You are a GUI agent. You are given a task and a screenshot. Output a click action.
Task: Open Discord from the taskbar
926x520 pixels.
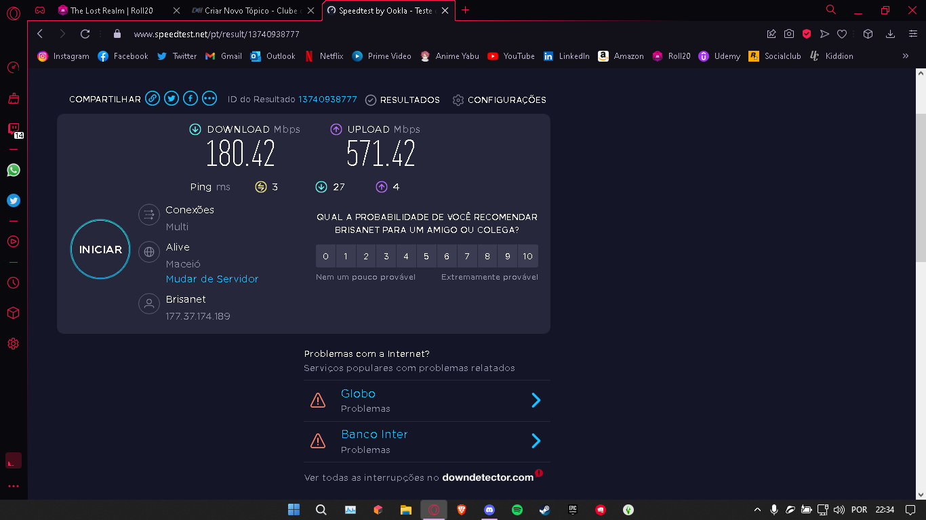[x=489, y=510]
